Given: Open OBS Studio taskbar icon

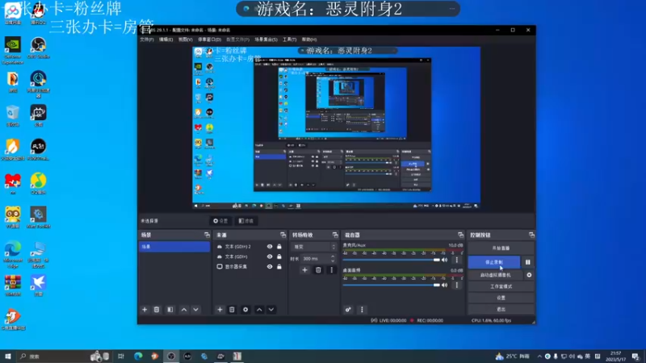Looking at the screenshot, I should click(171, 356).
